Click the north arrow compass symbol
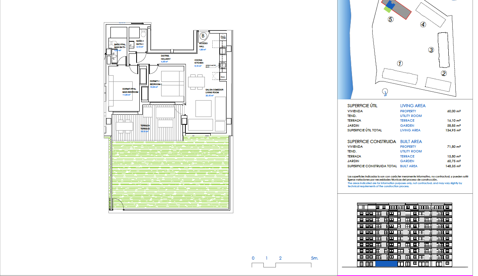This screenshot has width=478, height=276. (x=385, y=92)
